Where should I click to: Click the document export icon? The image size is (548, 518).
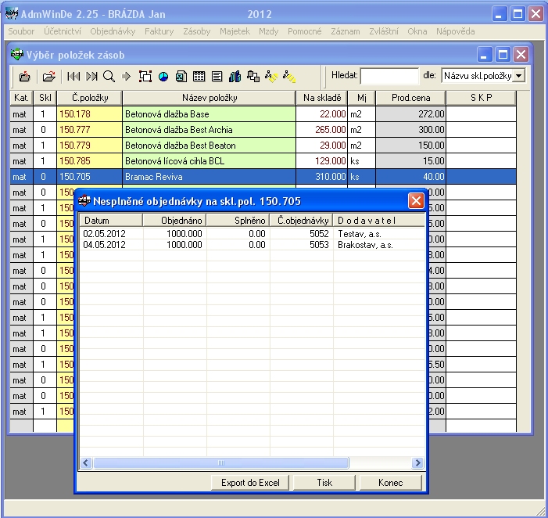pos(181,76)
